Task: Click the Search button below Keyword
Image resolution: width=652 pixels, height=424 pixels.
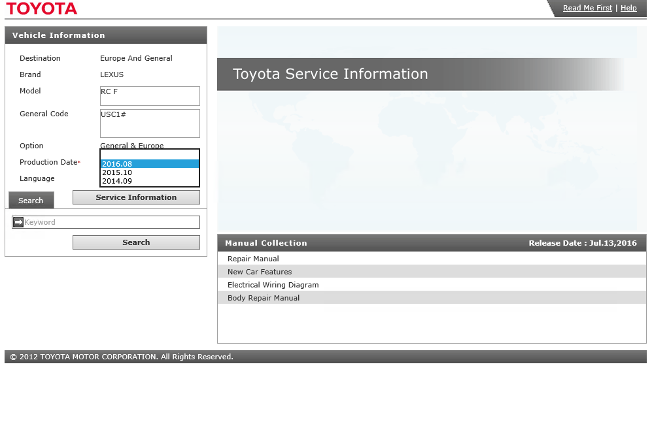Action: click(x=136, y=242)
